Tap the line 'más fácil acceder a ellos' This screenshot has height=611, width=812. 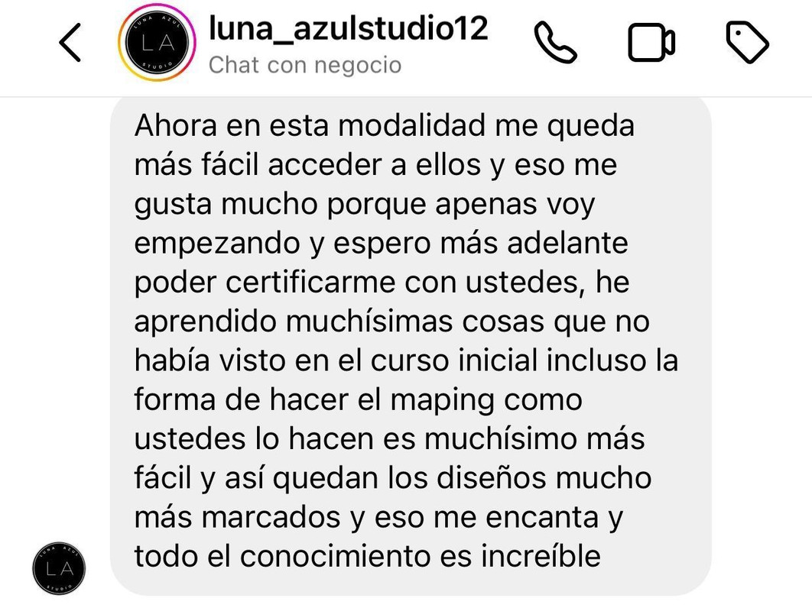click(x=307, y=165)
